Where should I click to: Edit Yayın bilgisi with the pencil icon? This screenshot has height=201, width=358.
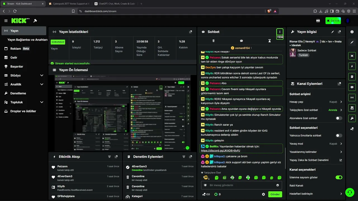point(333,32)
